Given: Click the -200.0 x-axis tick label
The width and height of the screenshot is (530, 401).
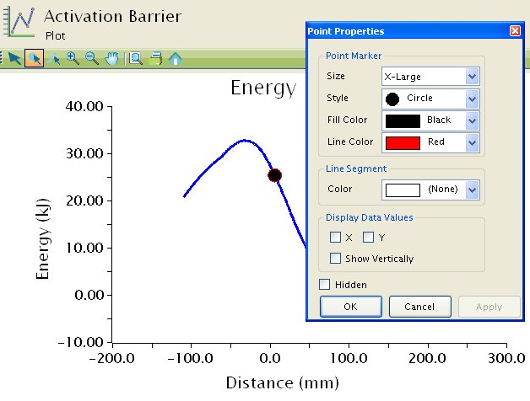Looking at the screenshot, I should (112, 358).
